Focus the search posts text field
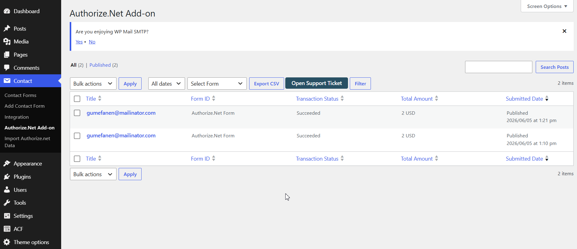This screenshot has height=249, width=577. coord(499,67)
